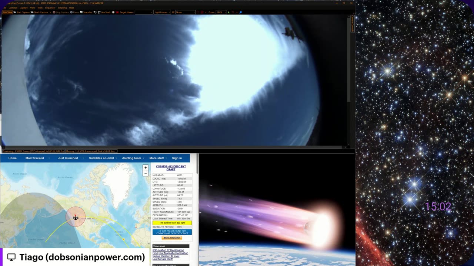Screen dimensions: 474x266
Task: Expand the Most tracked dropdown arrow
Action: point(49,158)
